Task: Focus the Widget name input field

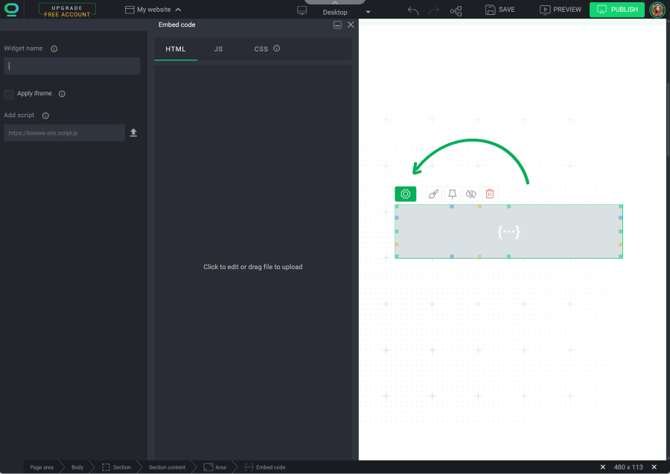Action: click(71, 66)
